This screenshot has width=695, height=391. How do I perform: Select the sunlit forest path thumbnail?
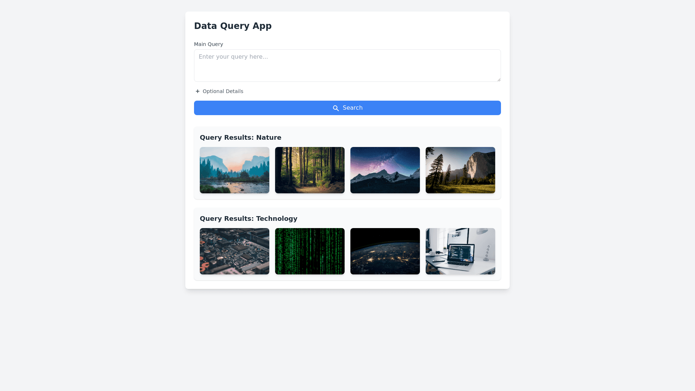309,170
